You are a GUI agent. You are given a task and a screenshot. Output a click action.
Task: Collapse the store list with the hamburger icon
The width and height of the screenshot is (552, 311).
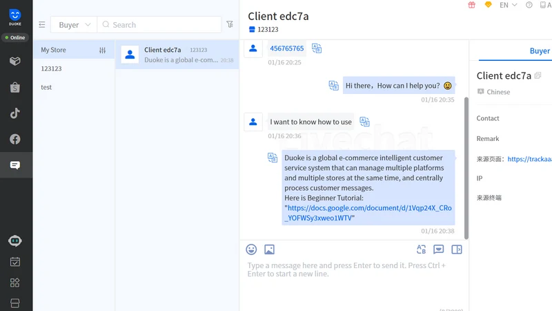click(42, 25)
